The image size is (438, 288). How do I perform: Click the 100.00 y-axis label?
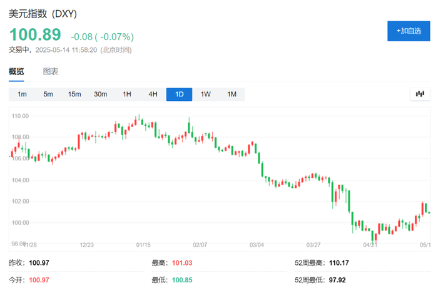[20, 223]
